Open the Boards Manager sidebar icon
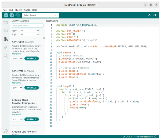 6,31
